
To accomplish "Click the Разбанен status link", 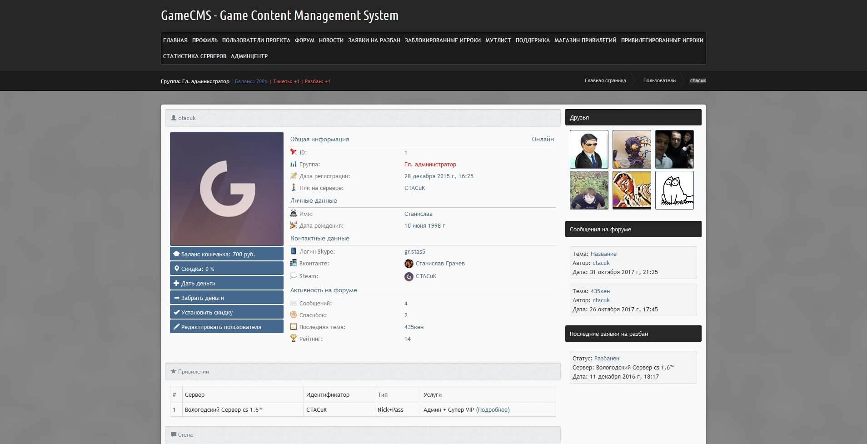I will pyautogui.click(x=607, y=359).
